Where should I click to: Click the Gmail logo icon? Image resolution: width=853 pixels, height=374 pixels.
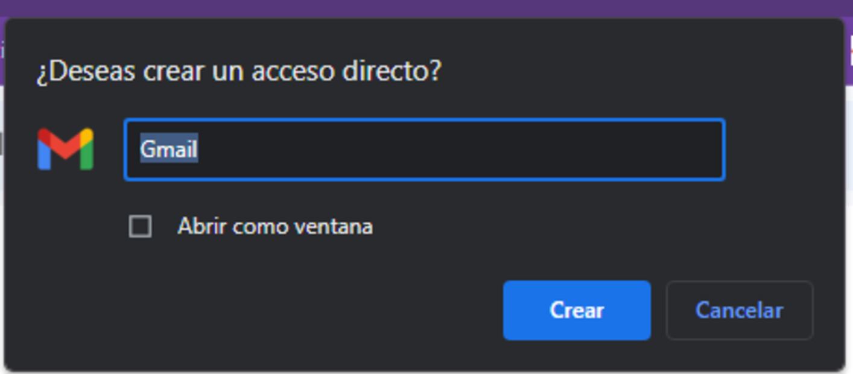pyautogui.click(x=65, y=149)
